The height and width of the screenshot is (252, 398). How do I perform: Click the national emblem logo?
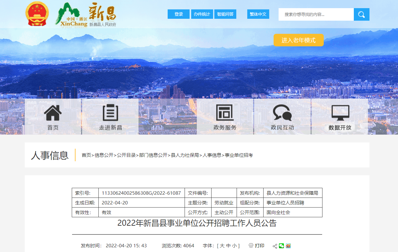[36, 14]
